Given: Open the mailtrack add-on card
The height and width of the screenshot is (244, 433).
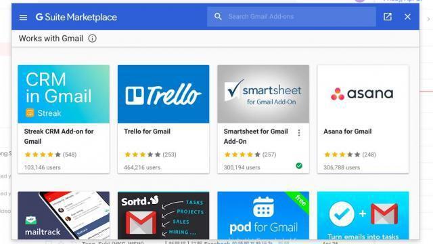Looking at the screenshot, I should (64, 216).
